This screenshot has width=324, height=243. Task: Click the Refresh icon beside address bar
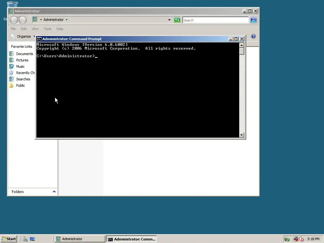(177, 20)
